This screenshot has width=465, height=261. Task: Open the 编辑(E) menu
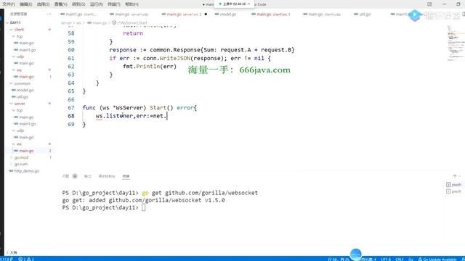[26, 4]
